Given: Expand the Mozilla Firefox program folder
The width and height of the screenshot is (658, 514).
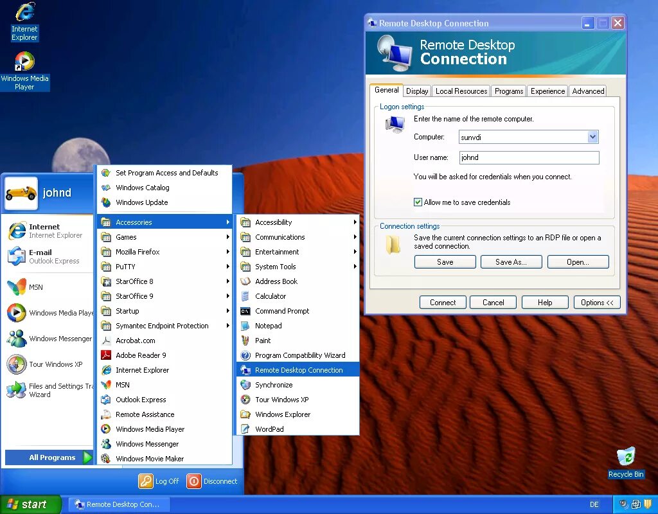Looking at the screenshot, I should (165, 252).
